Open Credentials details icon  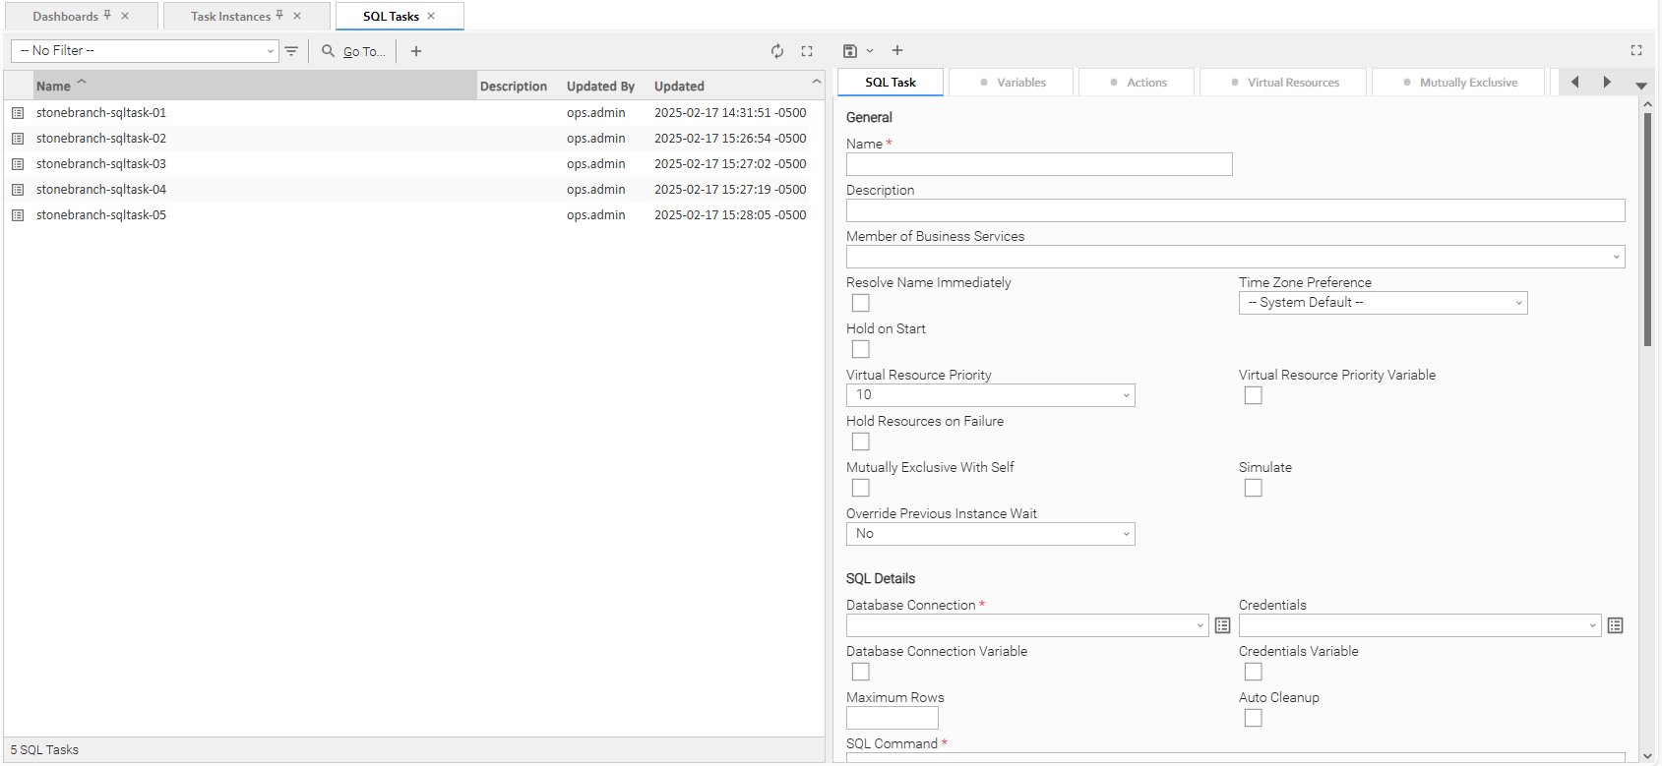coord(1615,625)
